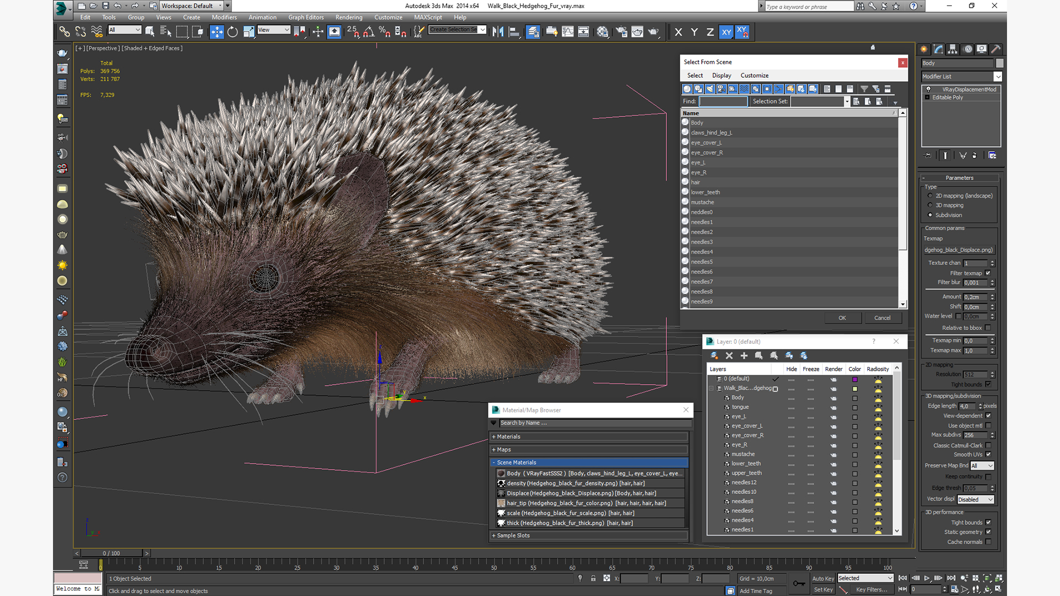The height and width of the screenshot is (596, 1060).
Task: Click the Select and Link tool
Action: coord(65,32)
